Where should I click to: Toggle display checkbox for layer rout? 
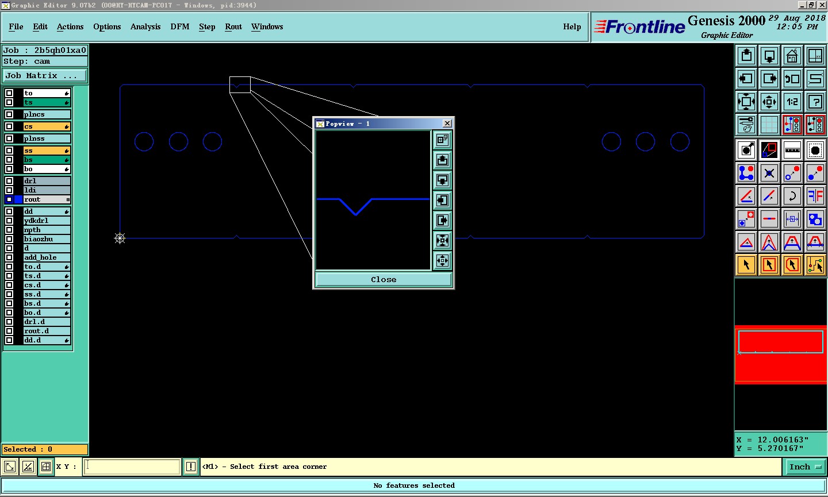coord(9,199)
